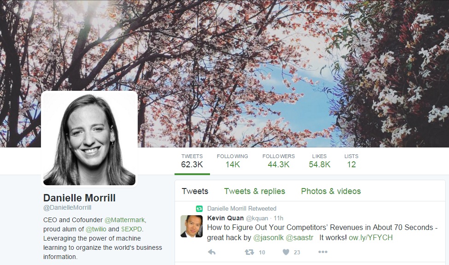Select the Tweets tab in the timeline
Screen dimensions: 449x265
pyautogui.click(x=195, y=191)
